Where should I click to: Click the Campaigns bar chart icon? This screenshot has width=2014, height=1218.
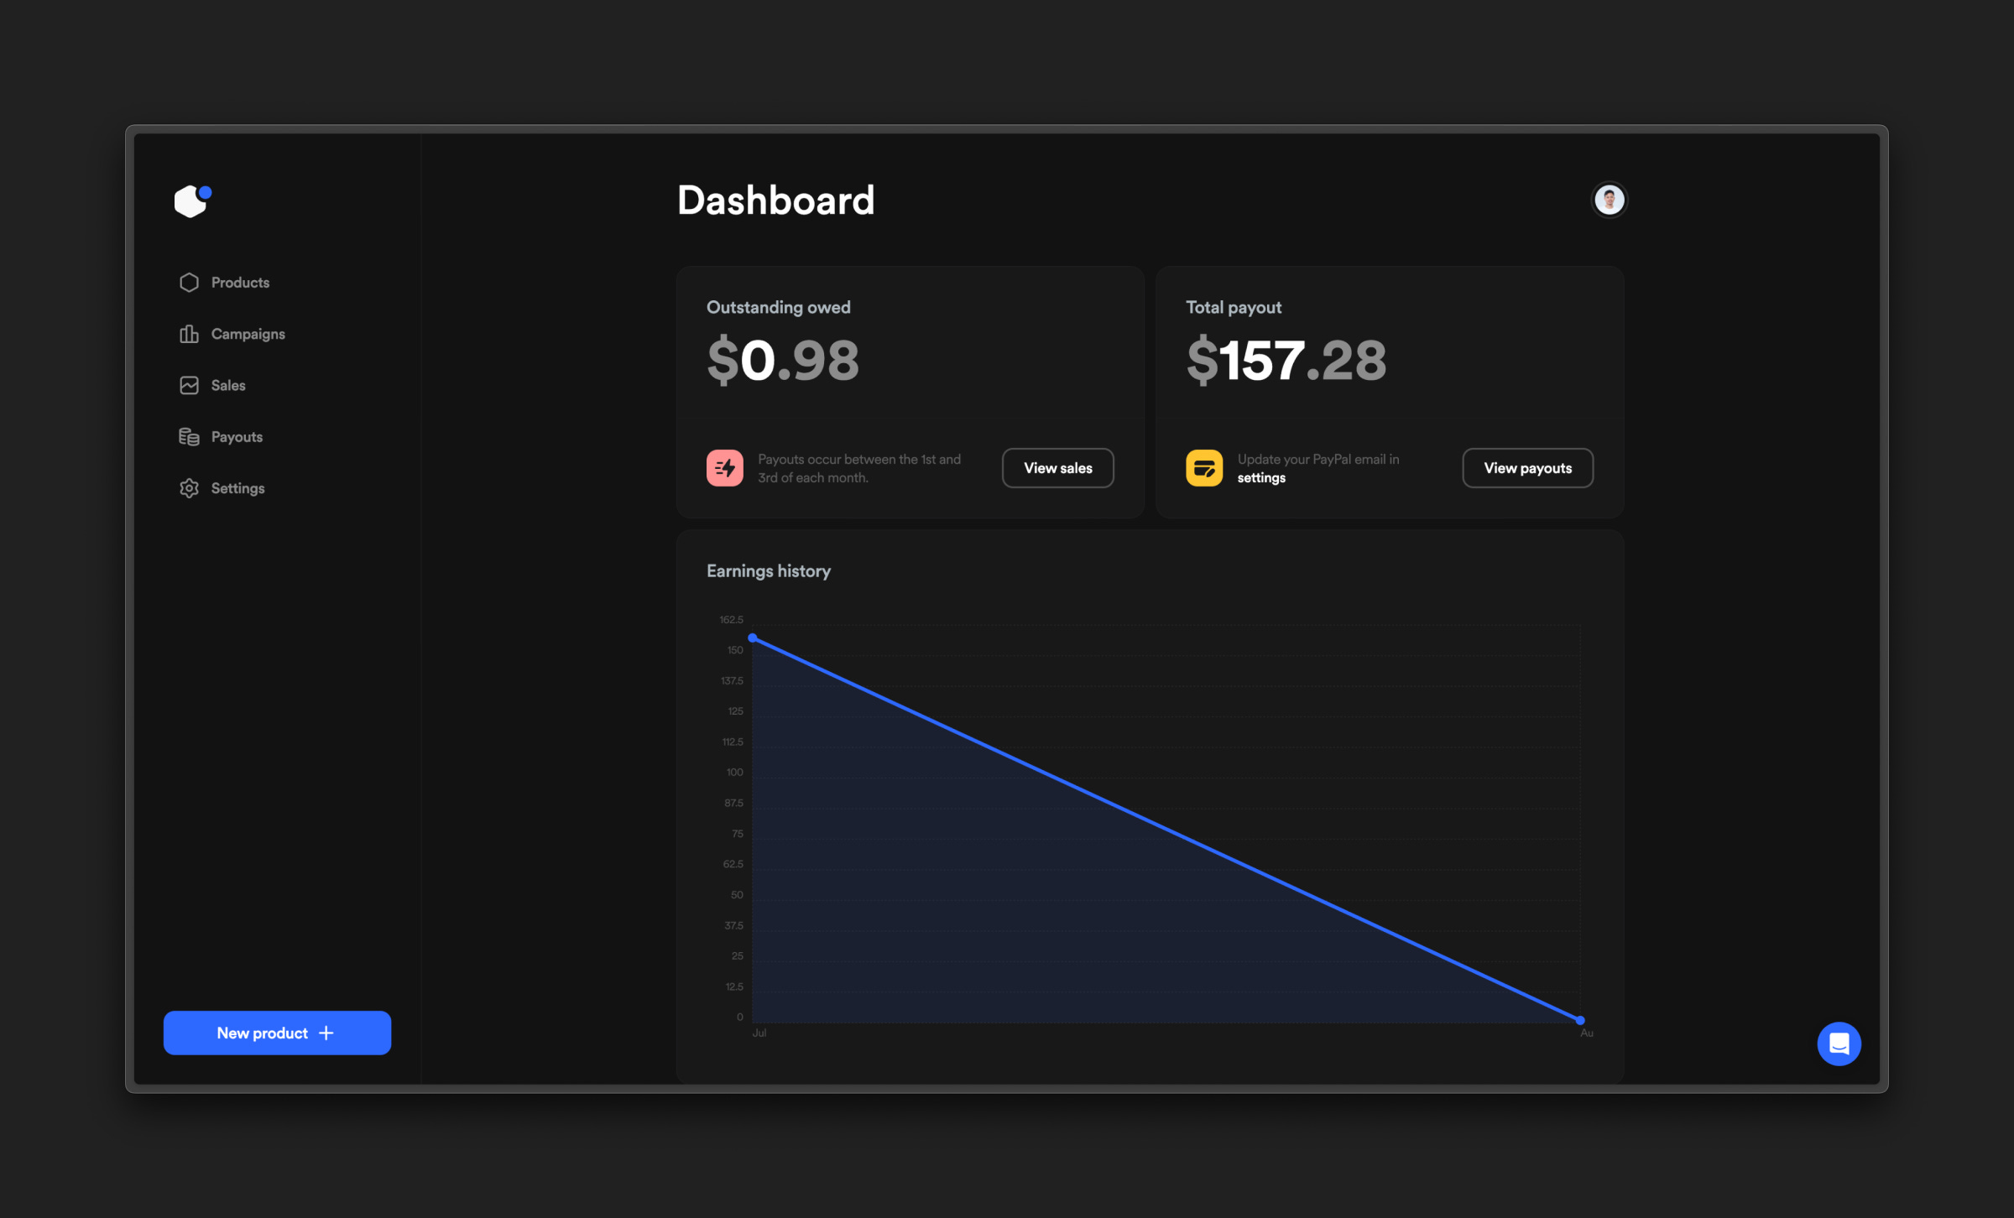click(x=189, y=334)
